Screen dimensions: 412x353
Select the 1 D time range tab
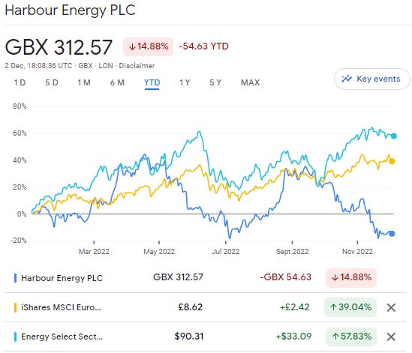[x=20, y=82]
